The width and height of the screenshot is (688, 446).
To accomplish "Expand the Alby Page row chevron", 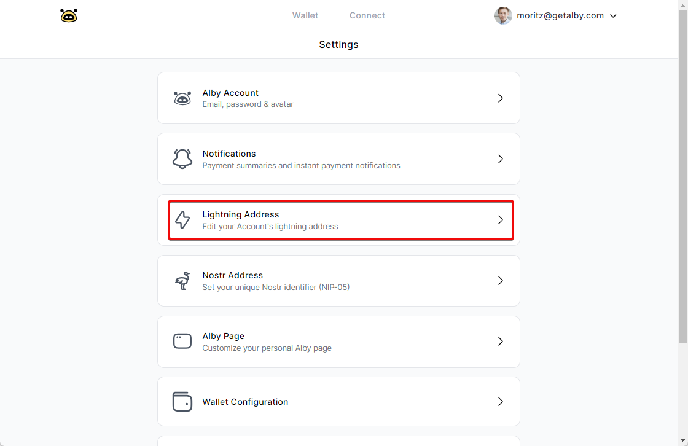I will pos(500,342).
